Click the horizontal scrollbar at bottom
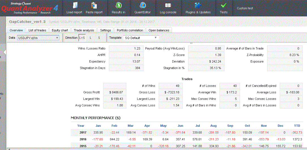The height and width of the screenshot is (150, 307). tap(157, 149)
